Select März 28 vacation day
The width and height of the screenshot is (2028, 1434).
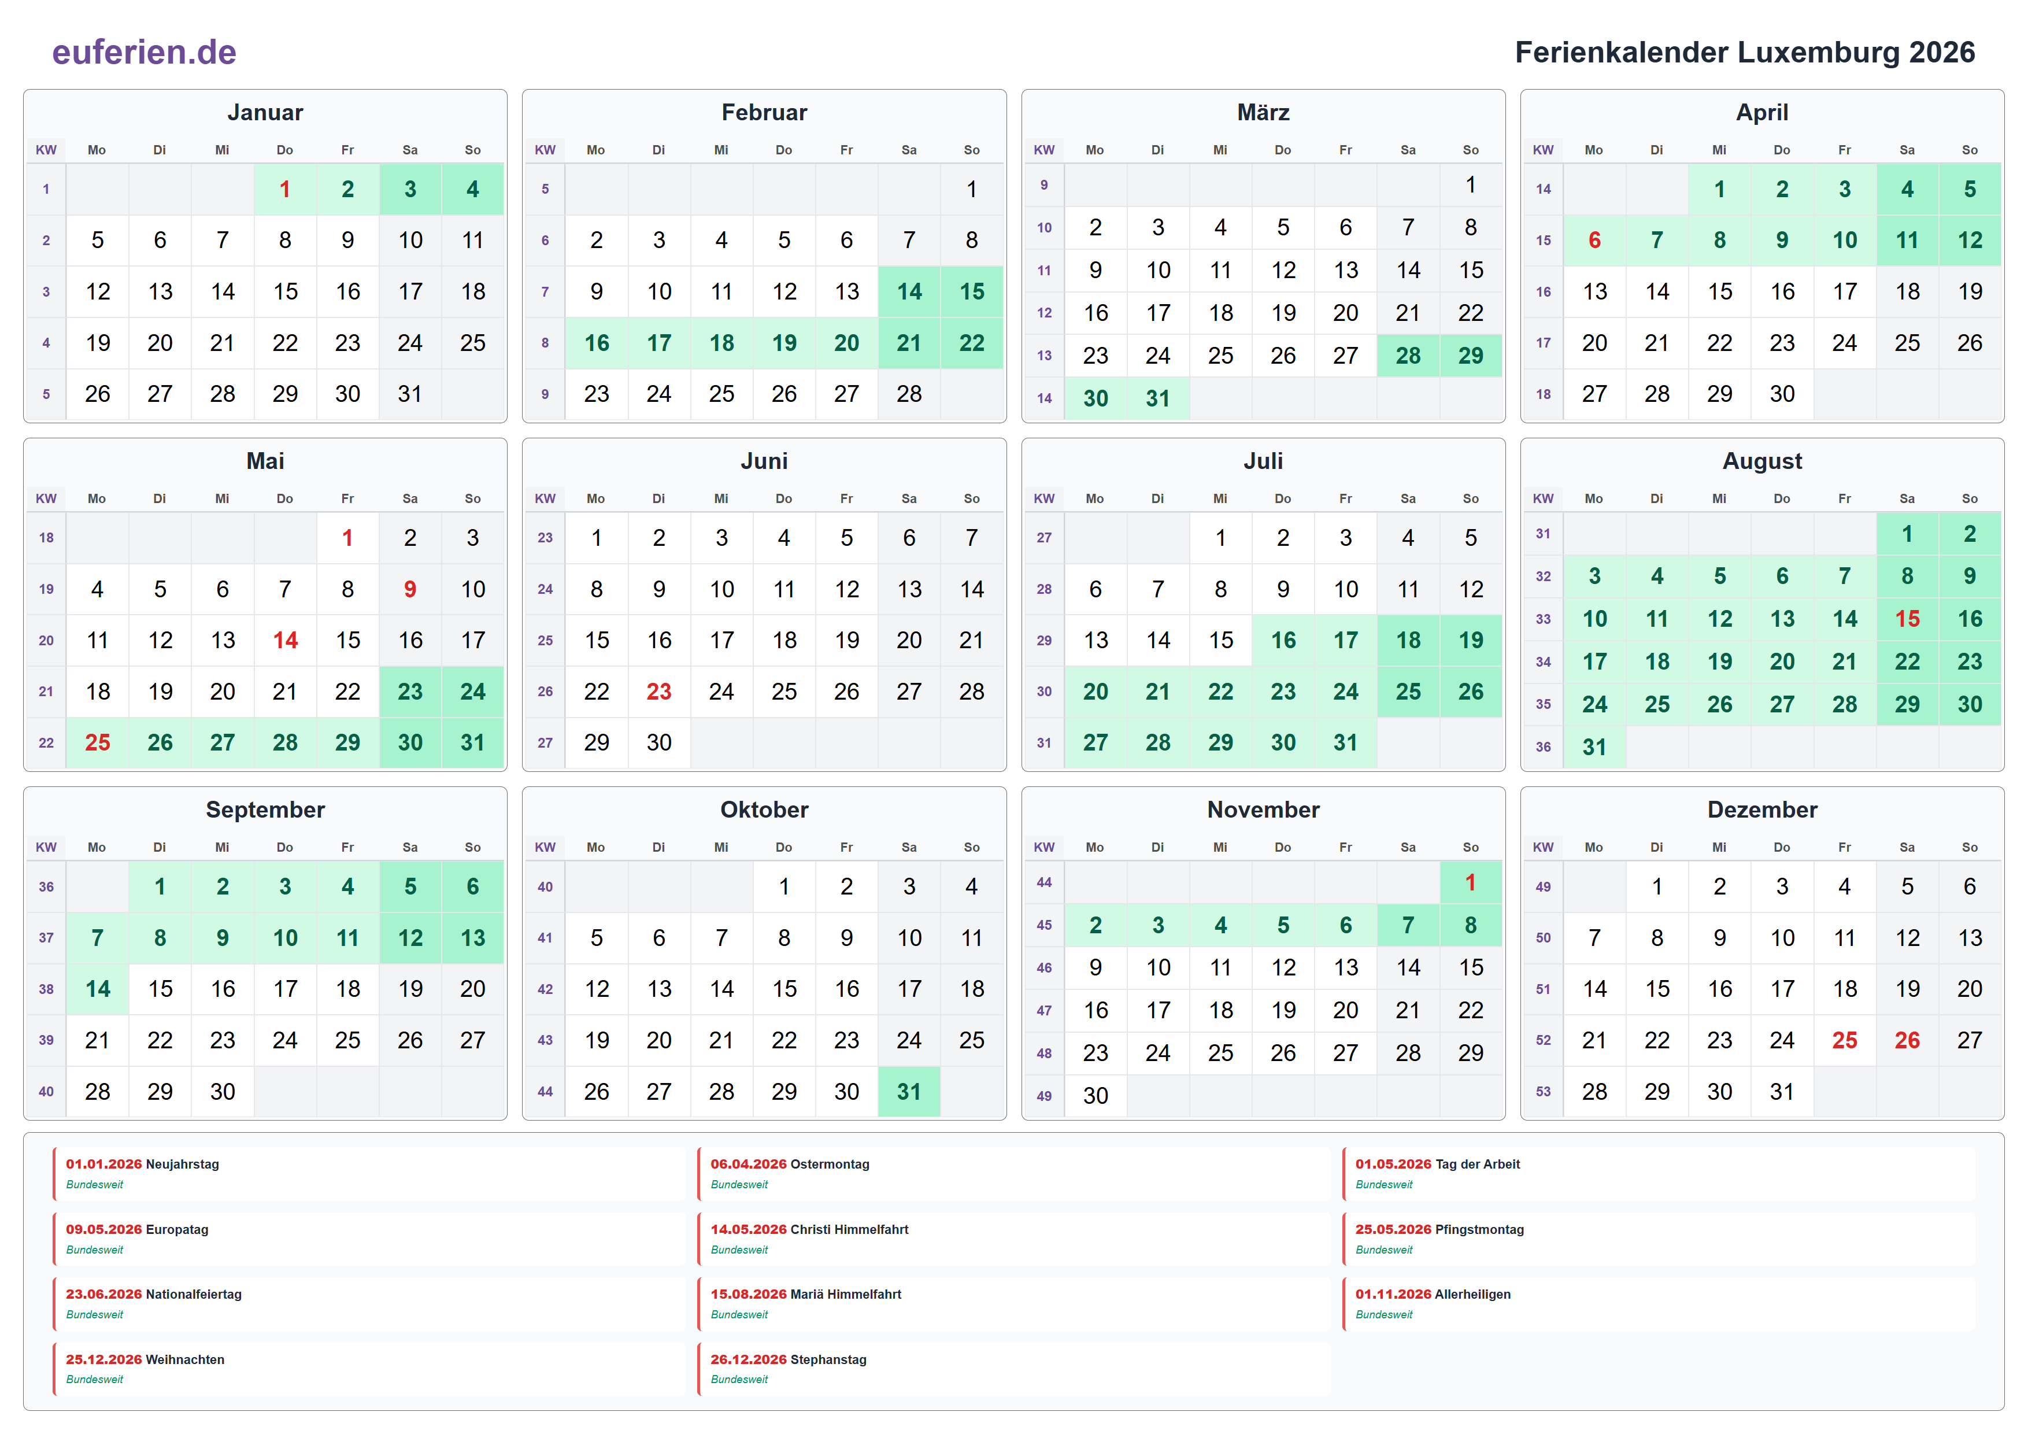[1407, 356]
